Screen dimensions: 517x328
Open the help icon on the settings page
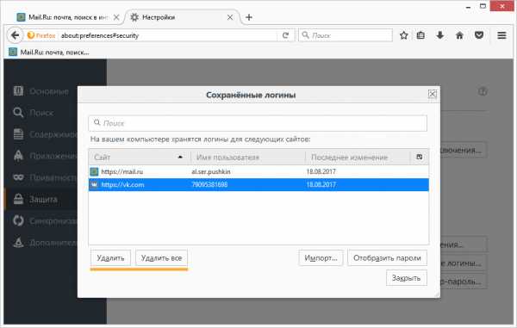click(483, 92)
